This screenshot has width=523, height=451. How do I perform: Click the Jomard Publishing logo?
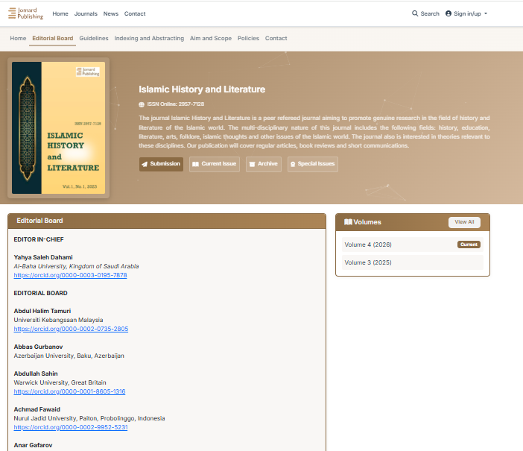pos(25,13)
